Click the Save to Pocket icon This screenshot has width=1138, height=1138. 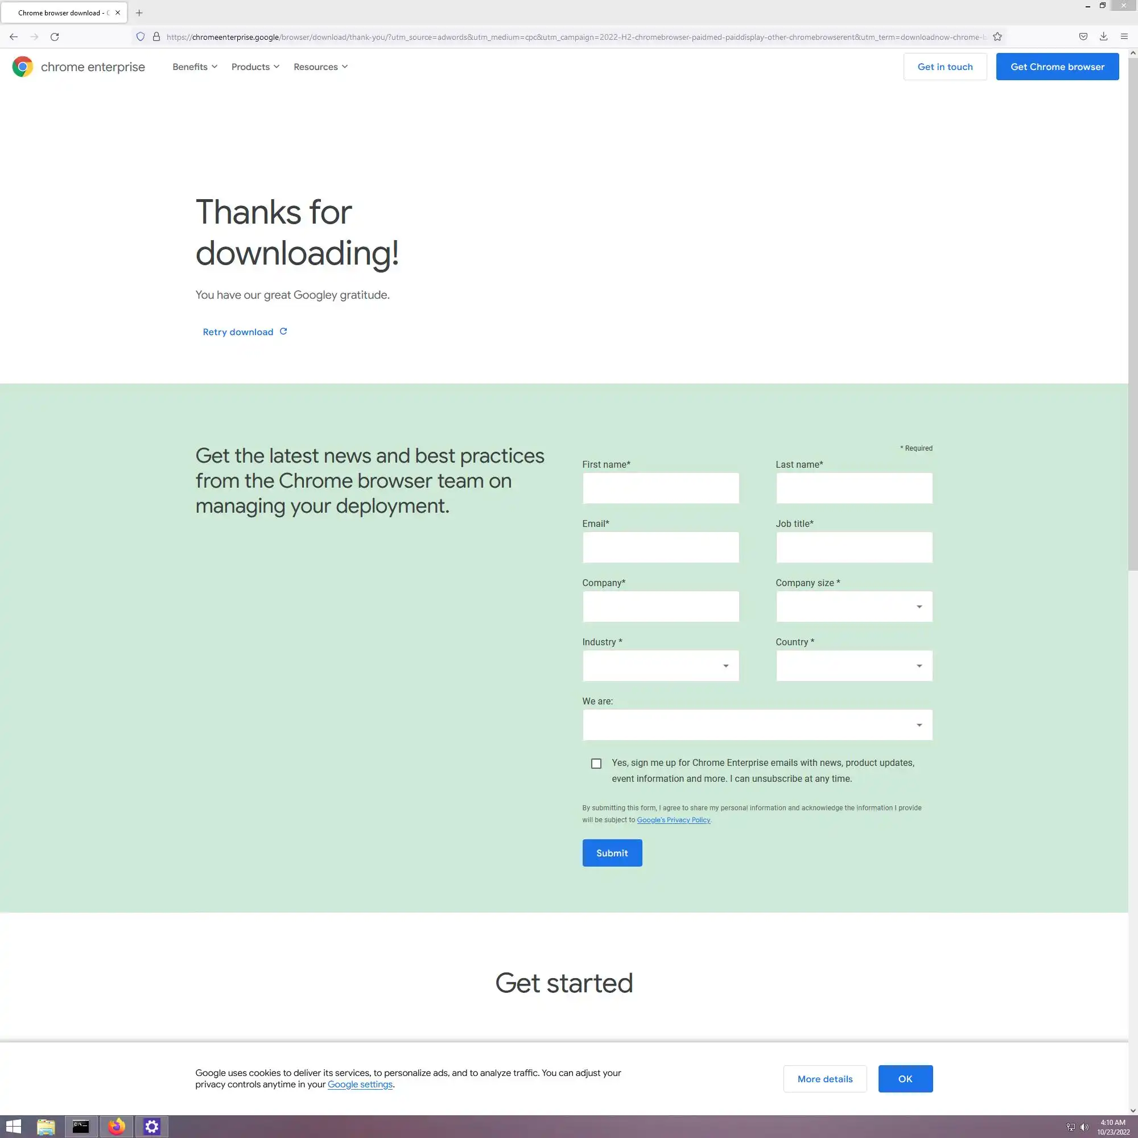tap(1083, 37)
